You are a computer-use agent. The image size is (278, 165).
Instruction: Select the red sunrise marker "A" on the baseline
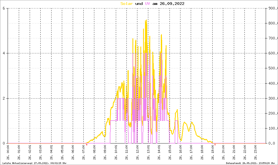[87, 145]
